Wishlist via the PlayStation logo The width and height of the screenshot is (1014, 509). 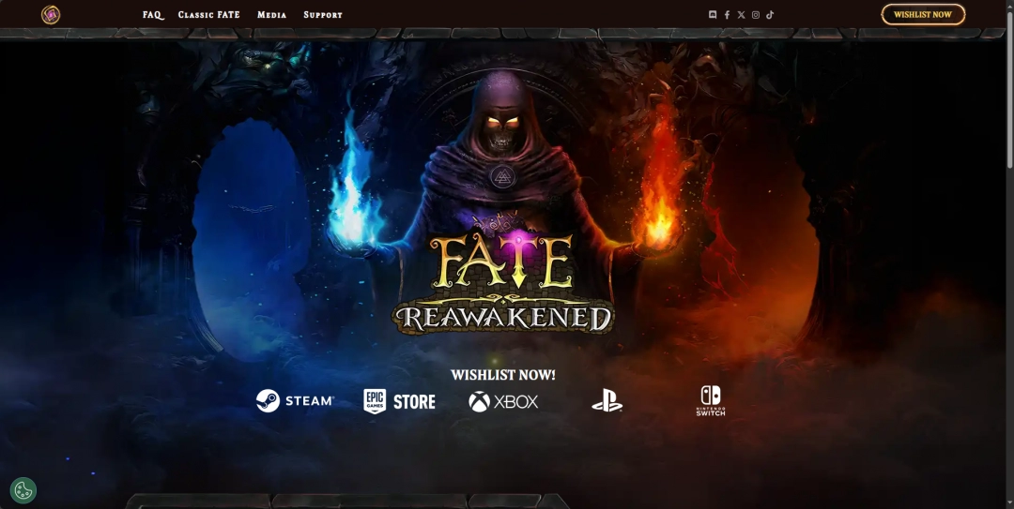click(607, 400)
